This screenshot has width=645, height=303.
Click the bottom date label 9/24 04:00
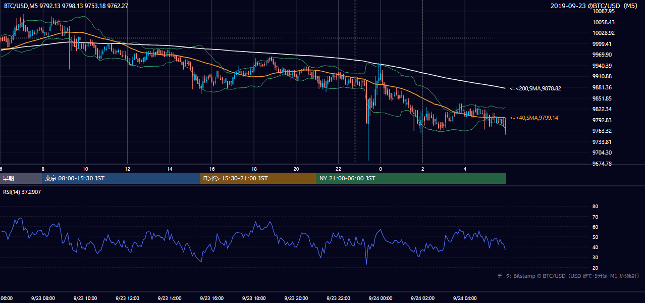click(465, 298)
